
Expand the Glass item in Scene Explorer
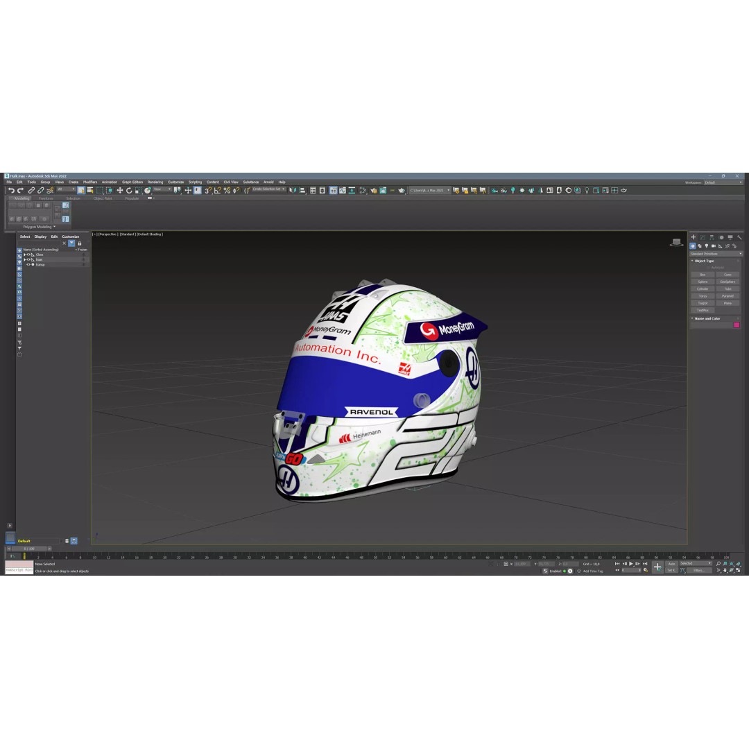point(25,255)
